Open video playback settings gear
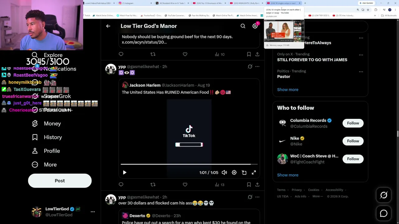Image resolution: width=399 pixels, height=224 pixels. 234,172
